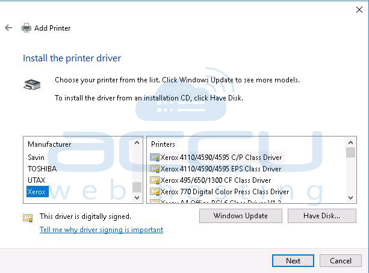Viewport: 369px width, 273px height.
Task: Open 'Tell me why driver signing is important'
Action: coord(101,230)
